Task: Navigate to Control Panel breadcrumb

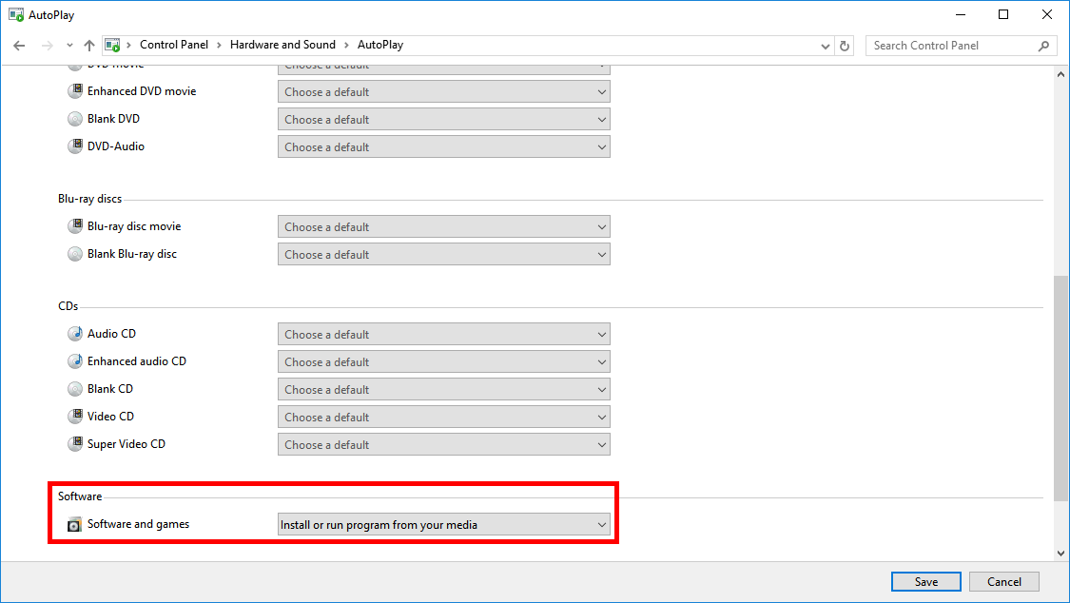Action: [176, 45]
